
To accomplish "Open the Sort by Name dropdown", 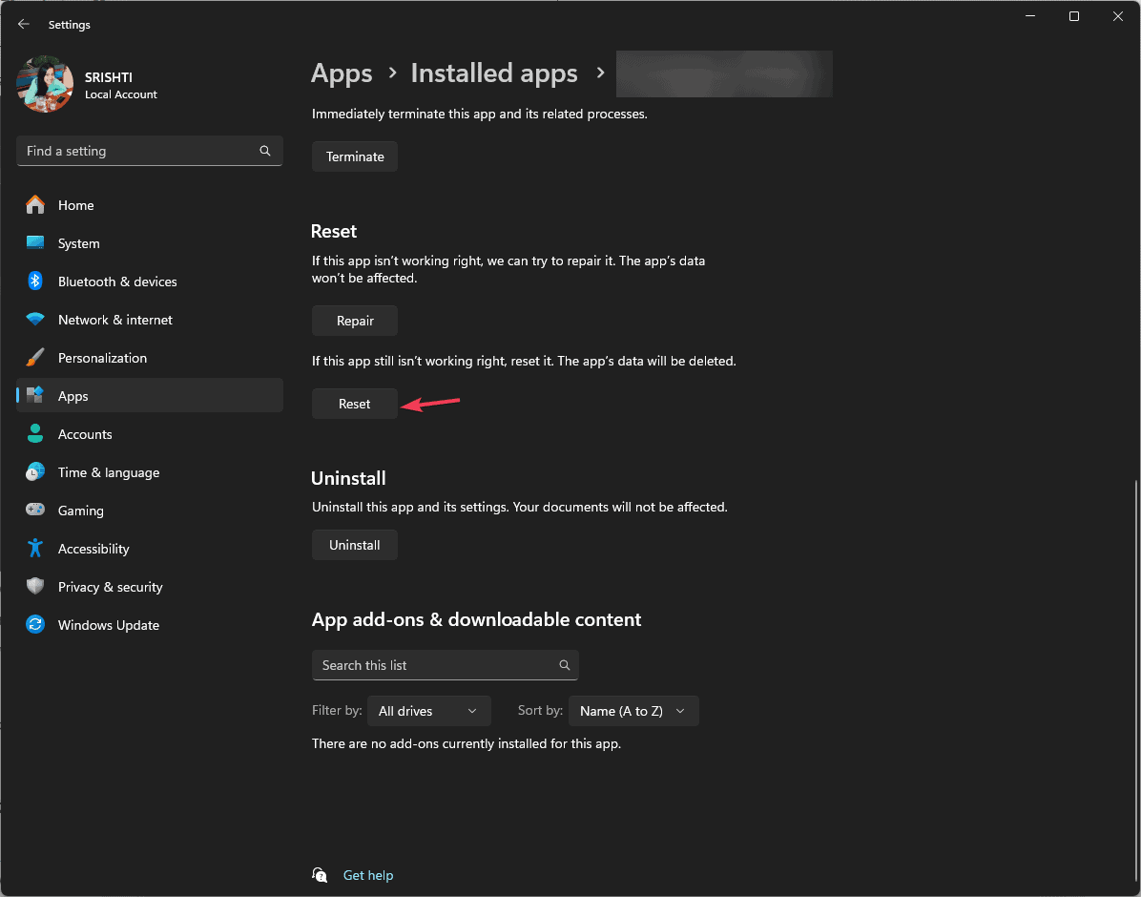I will (633, 710).
